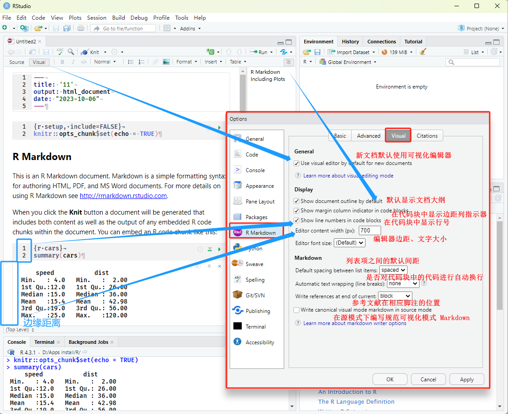Toggle Show line numbers in code blocks
The width and height of the screenshot is (508, 414).
coord(296,220)
